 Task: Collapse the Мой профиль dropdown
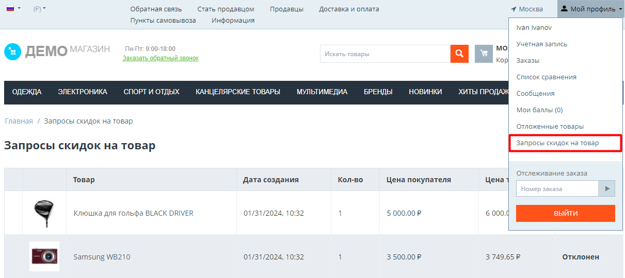[591, 9]
